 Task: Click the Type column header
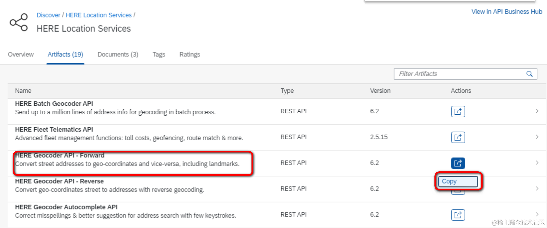[x=287, y=91]
